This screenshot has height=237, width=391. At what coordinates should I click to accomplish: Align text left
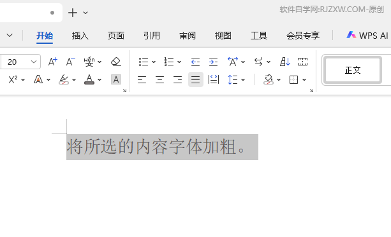point(142,80)
